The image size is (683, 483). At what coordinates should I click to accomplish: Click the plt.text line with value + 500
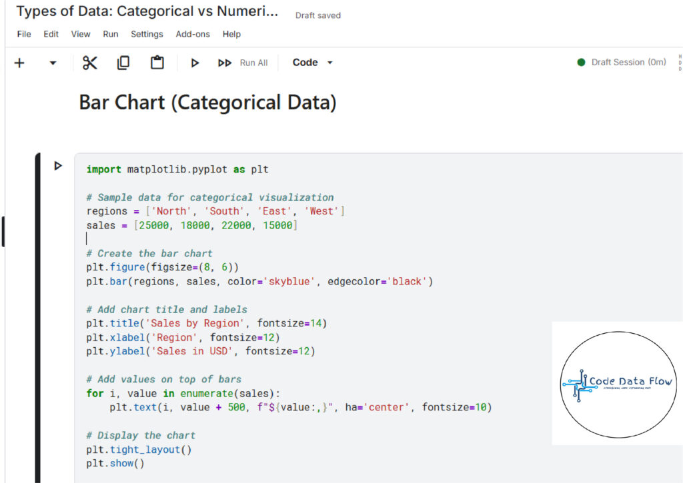point(301,407)
